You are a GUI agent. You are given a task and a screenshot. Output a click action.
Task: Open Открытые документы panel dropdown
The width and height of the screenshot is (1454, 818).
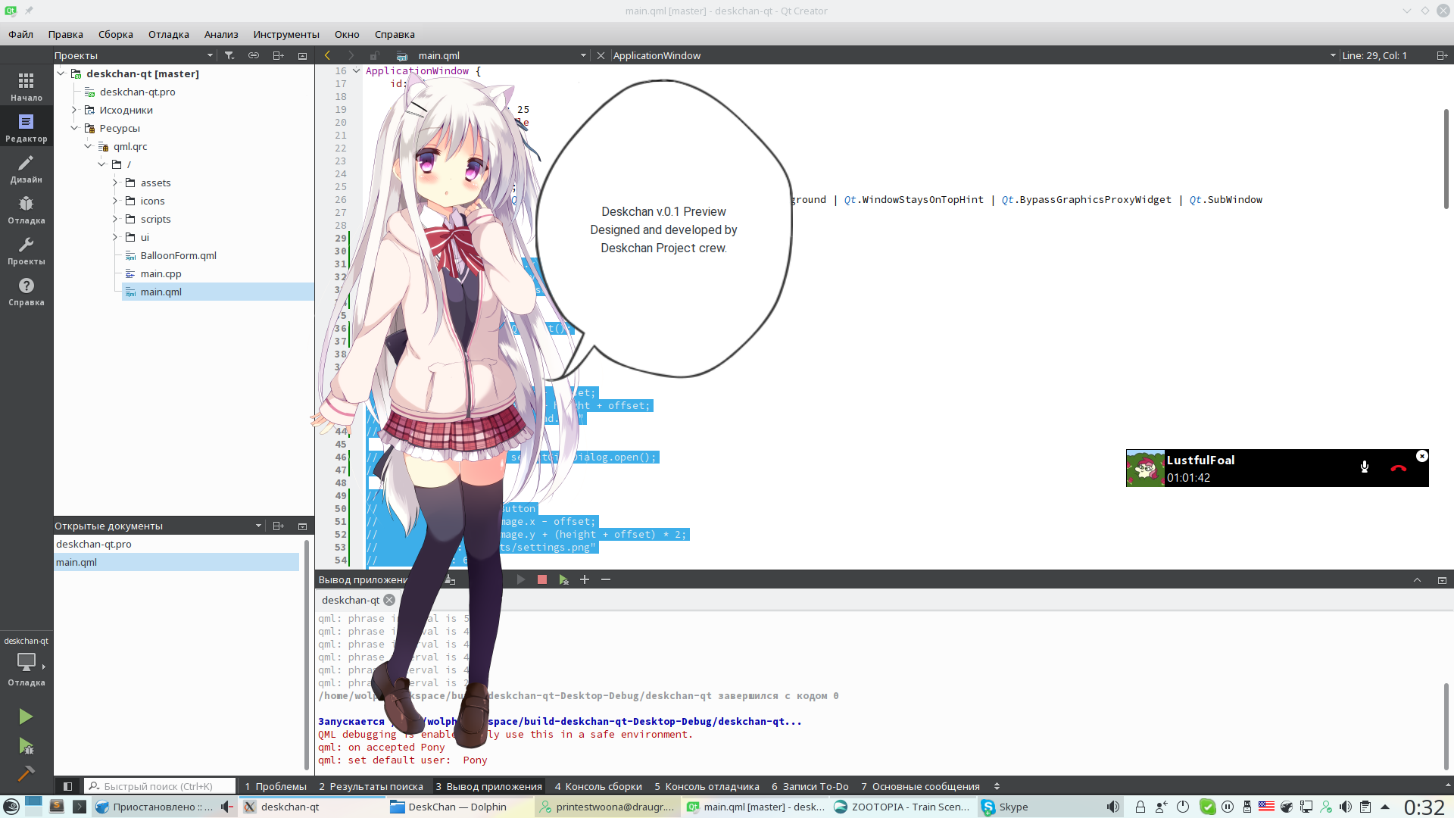pyautogui.click(x=258, y=526)
